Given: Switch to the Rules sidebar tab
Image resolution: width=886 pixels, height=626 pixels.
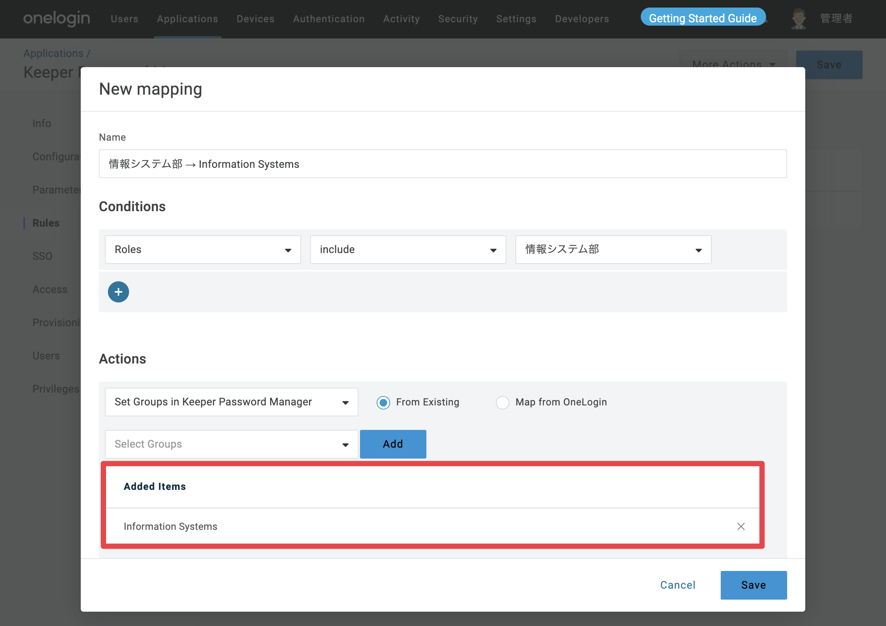Looking at the screenshot, I should pyautogui.click(x=46, y=223).
